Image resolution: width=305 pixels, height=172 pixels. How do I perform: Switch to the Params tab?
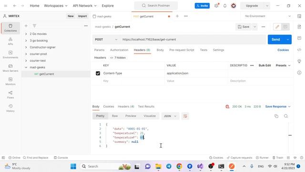tap(99, 50)
